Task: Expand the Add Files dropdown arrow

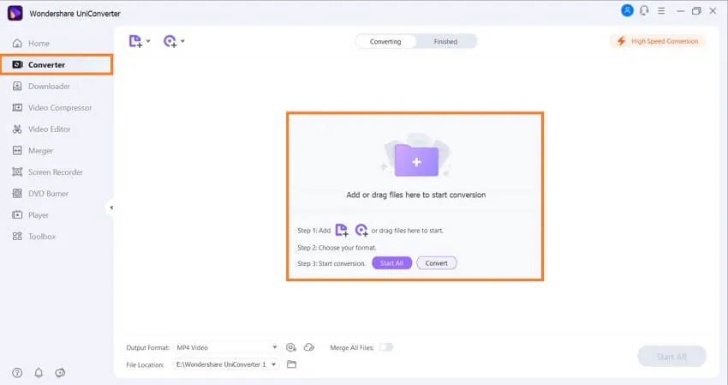Action: click(x=148, y=41)
